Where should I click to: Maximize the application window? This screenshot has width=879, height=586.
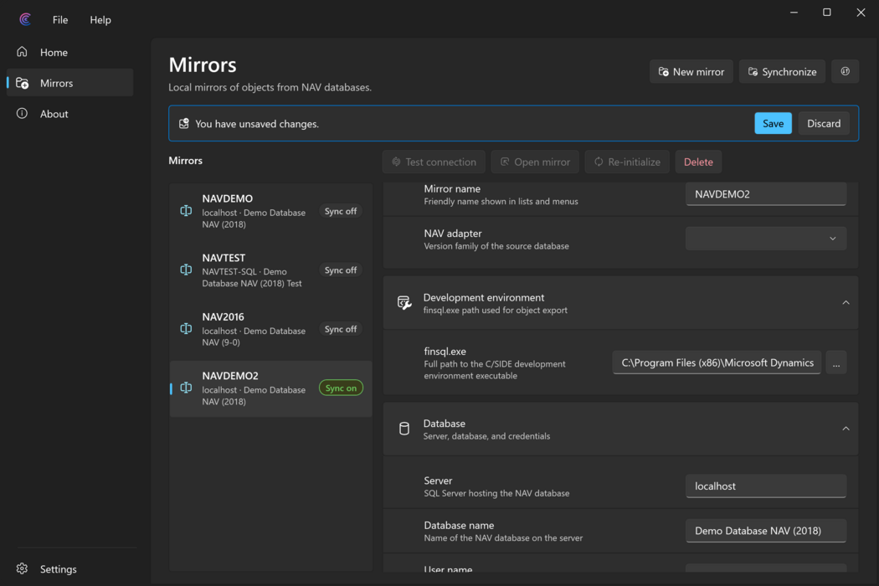coord(826,13)
